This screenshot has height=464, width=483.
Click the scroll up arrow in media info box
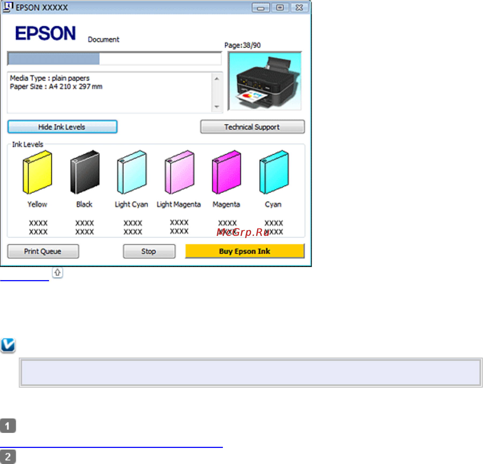[217, 79]
